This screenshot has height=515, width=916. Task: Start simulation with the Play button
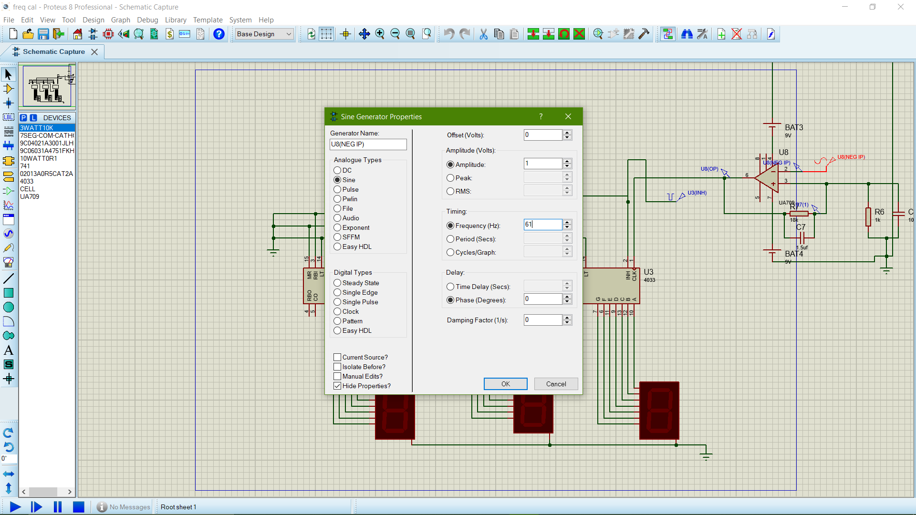click(x=15, y=507)
